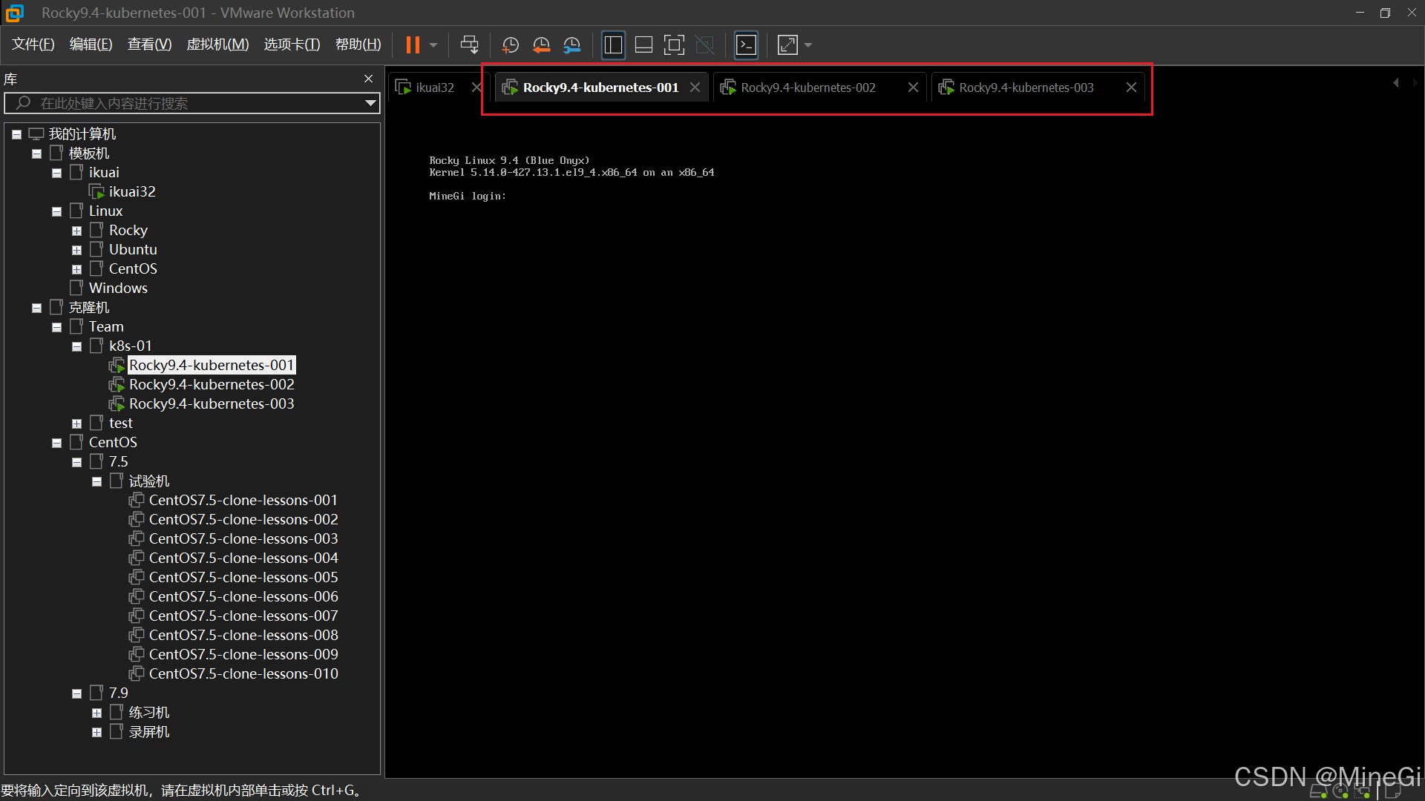Collapse the k8s-01 folder
Image resolution: width=1425 pixels, height=801 pixels.
click(76, 346)
